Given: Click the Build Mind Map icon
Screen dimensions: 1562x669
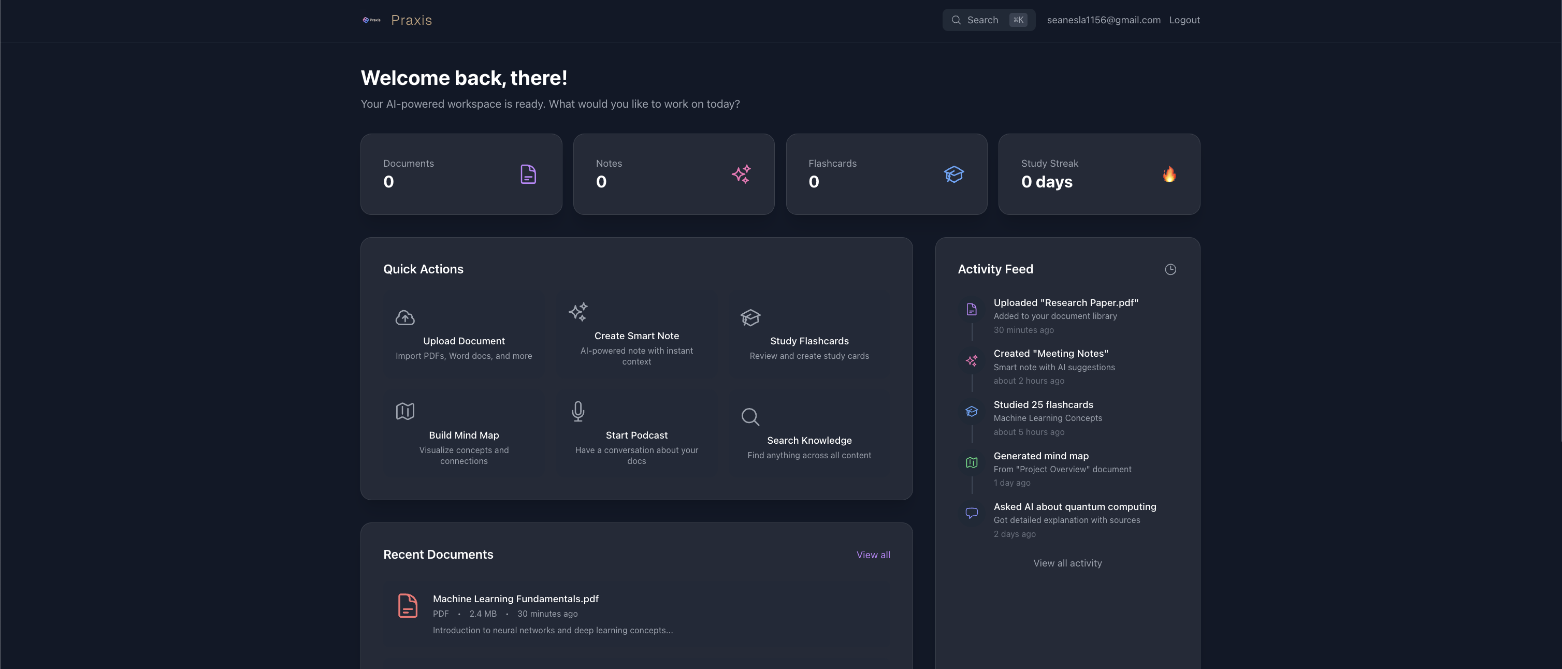Looking at the screenshot, I should point(404,412).
